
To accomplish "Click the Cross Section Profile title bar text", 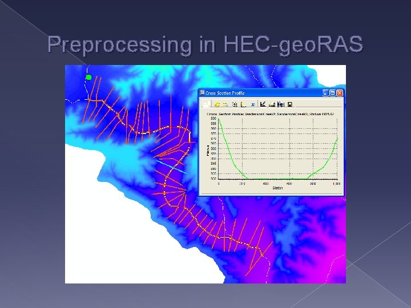I will 225,93.
